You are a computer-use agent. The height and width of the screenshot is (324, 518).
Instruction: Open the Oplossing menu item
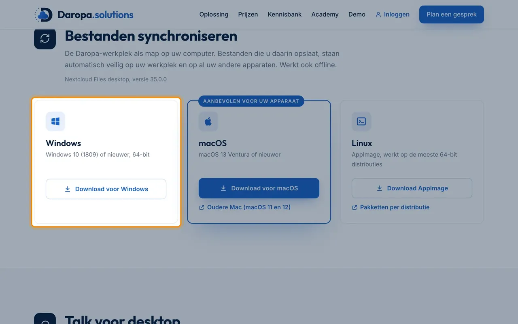pyautogui.click(x=214, y=15)
